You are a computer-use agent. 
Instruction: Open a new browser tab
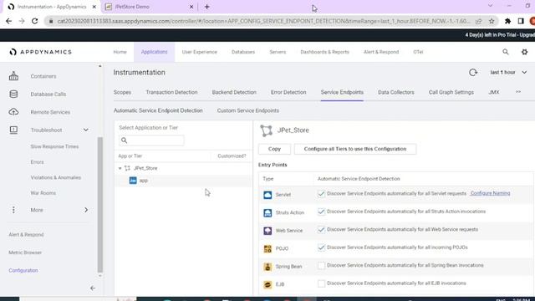pyautogui.click(x=206, y=7)
